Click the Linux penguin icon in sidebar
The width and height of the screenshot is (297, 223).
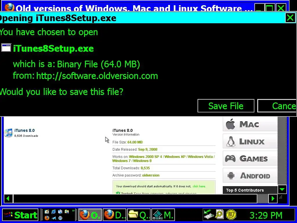(x=231, y=141)
